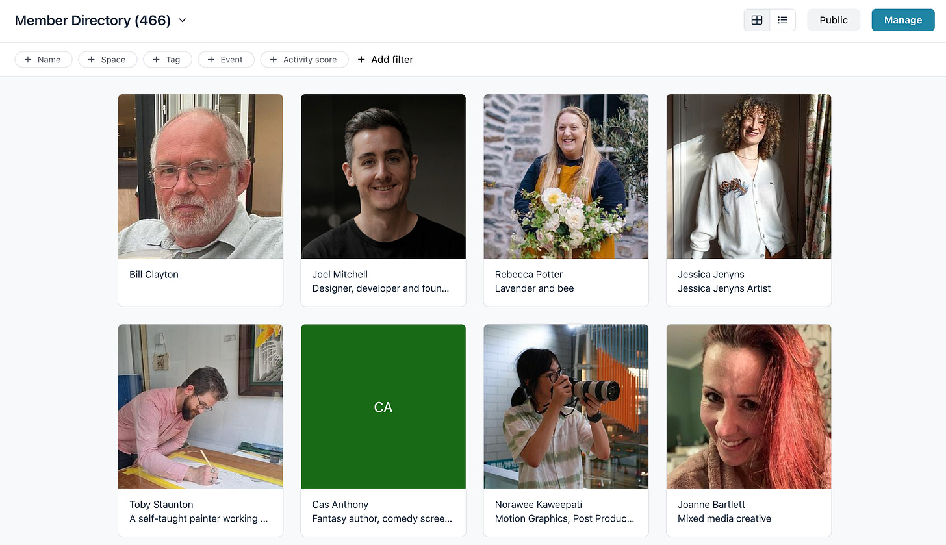The height and width of the screenshot is (545, 946).
Task: Open the Manage button
Action: coord(903,20)
